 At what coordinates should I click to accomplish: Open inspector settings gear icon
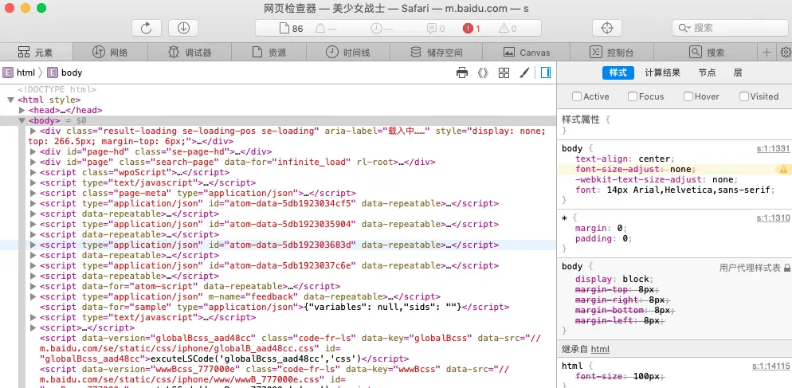coord(786,52)
